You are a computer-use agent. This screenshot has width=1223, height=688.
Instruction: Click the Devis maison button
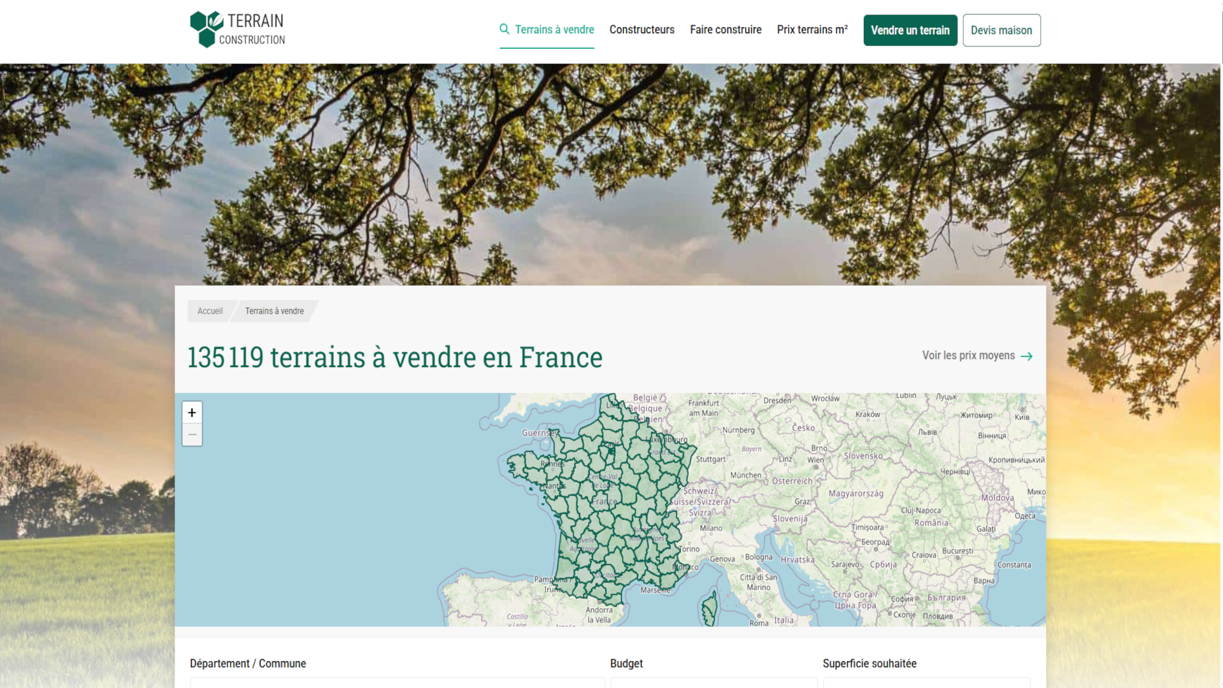pos(1001,30)
